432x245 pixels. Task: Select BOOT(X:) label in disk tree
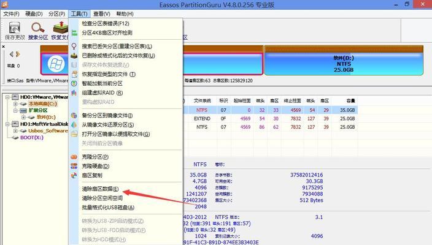coord(32,137)
